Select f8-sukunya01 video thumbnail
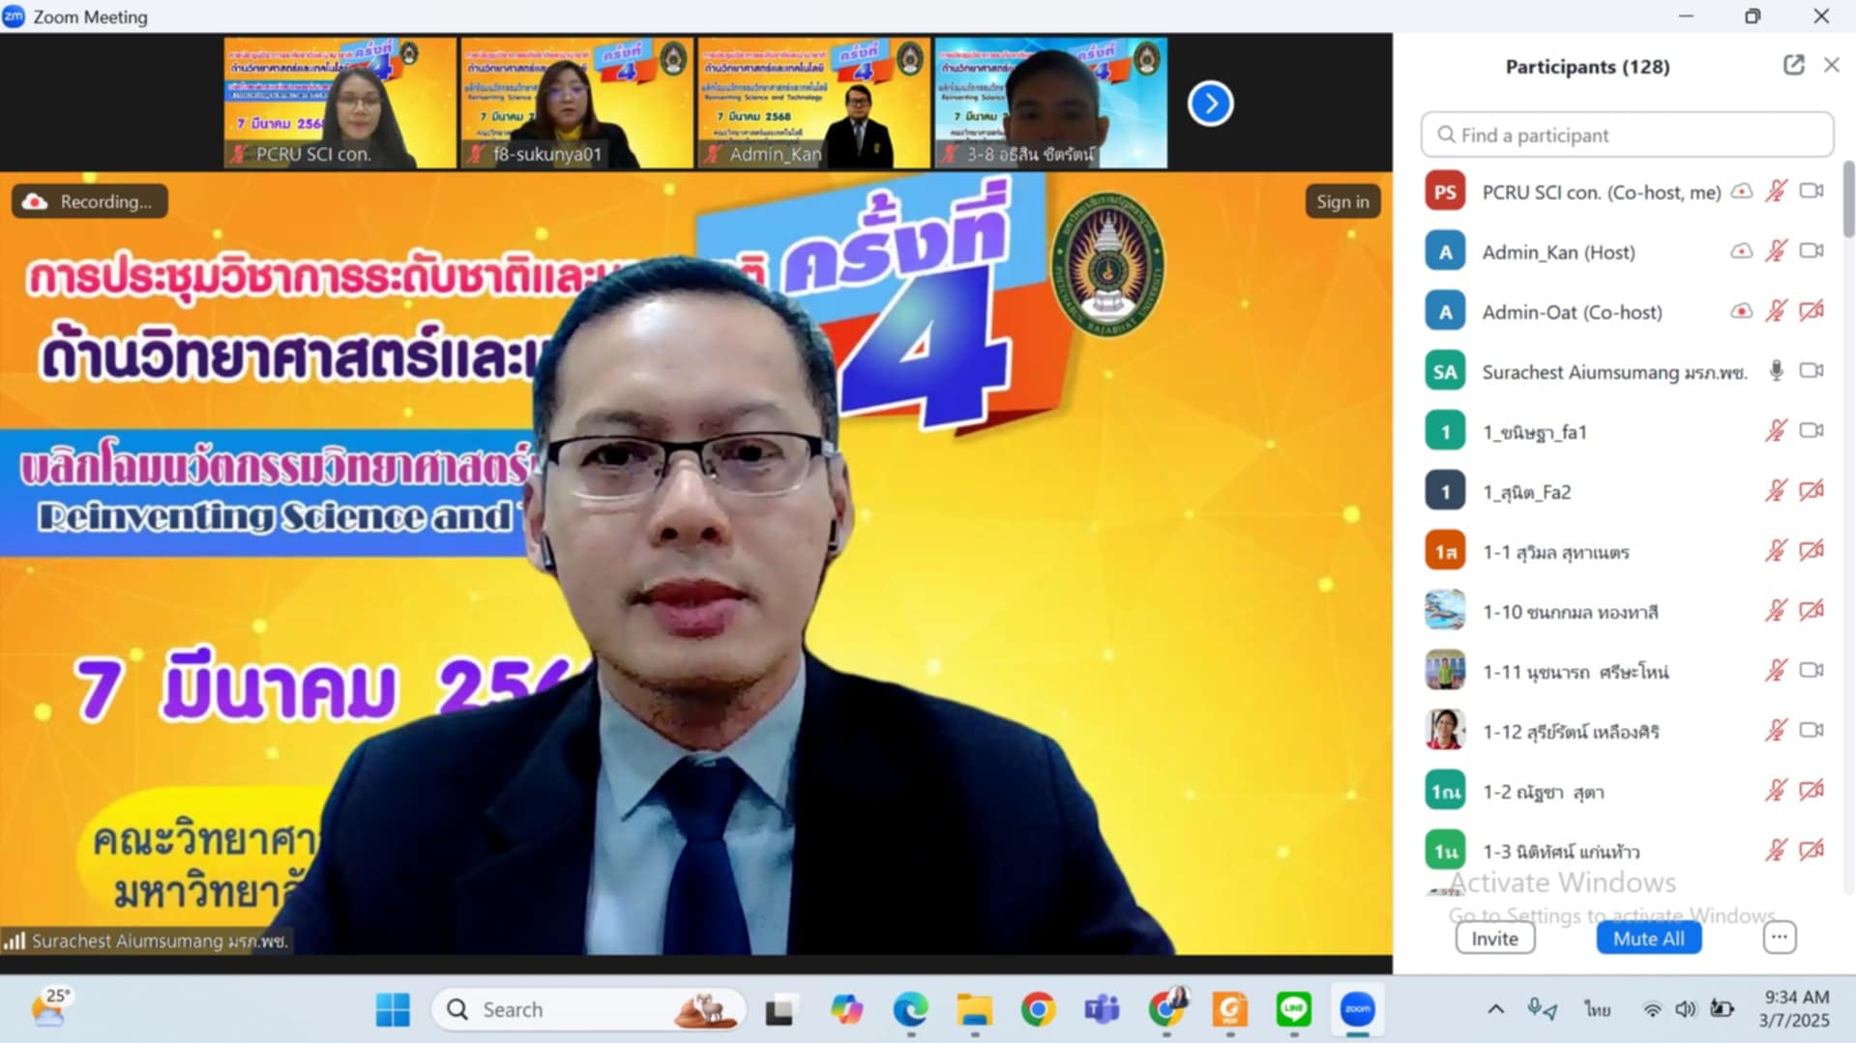The height and width of the screenshot is (1043, 1856). coord(576,102)
